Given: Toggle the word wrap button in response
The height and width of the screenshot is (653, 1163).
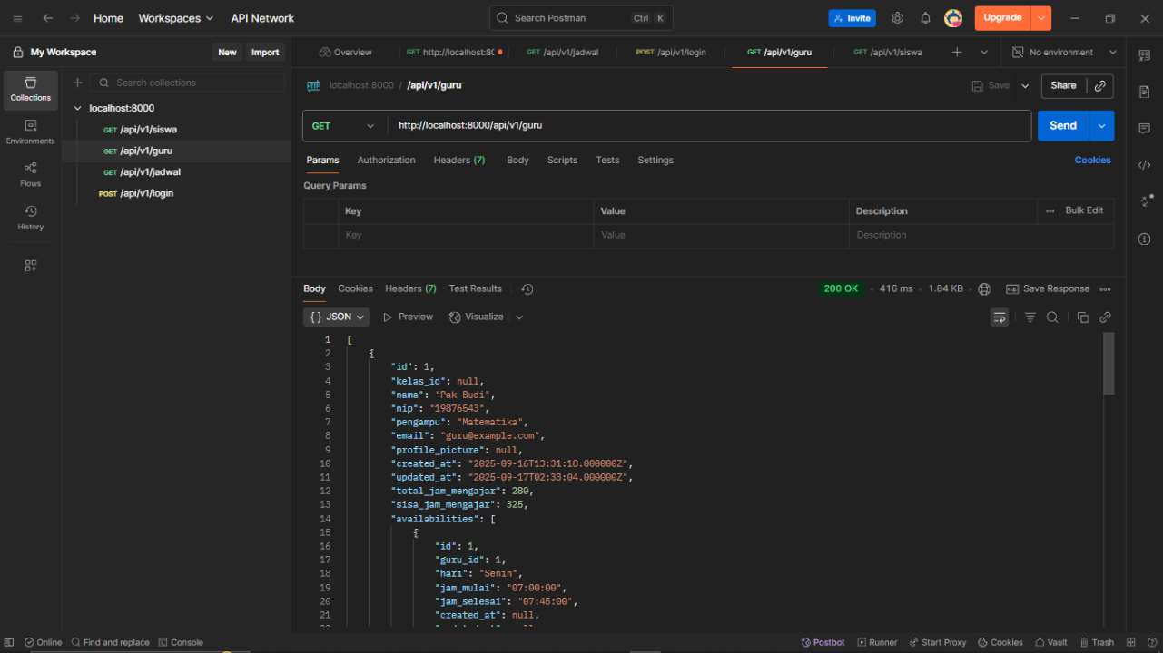Looking at the screenshot, I should pyautogui.click(x=1000, y=317).
